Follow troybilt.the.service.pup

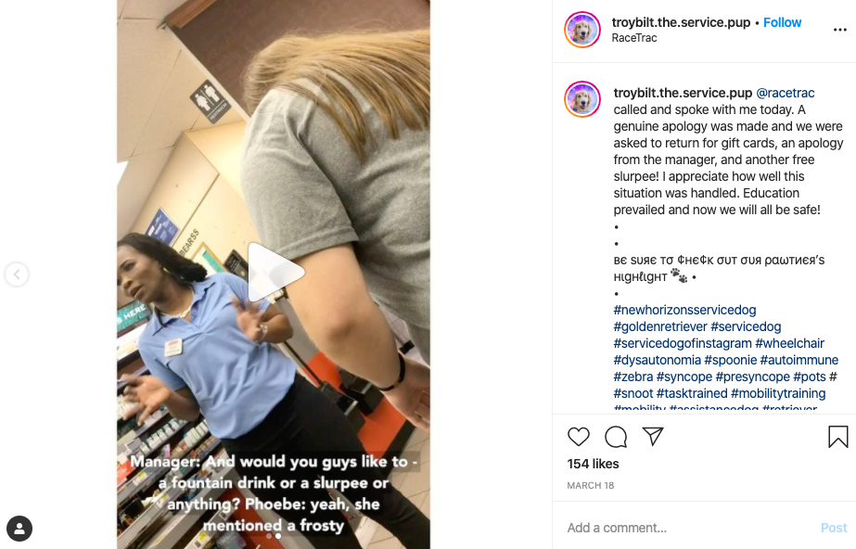pyautogui.click(x=782, y=22)
